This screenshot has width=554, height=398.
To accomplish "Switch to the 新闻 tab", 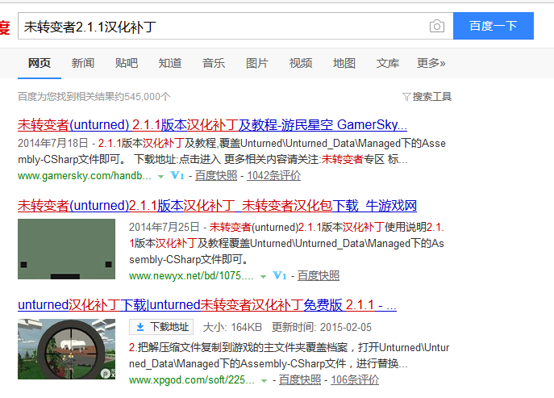I will point(83,63).
